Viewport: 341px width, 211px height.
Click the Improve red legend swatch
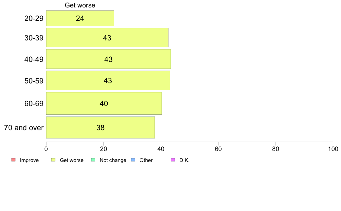13,160
